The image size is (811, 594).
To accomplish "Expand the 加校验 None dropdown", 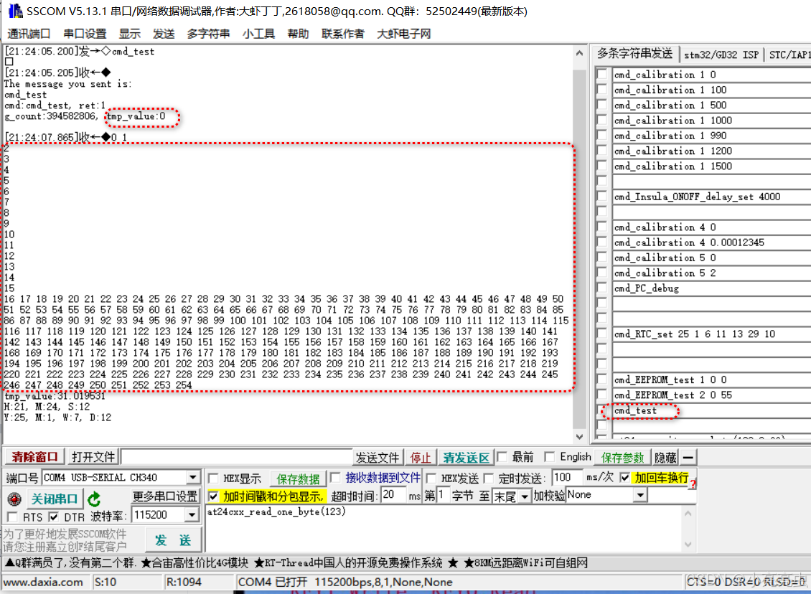I will pyautogui.click(x=640, y=495).
